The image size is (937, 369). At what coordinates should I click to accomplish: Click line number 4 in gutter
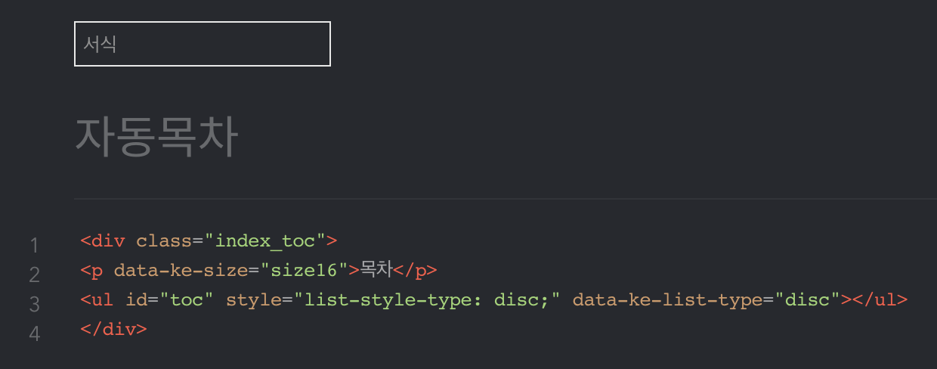(x=34, y=333)
